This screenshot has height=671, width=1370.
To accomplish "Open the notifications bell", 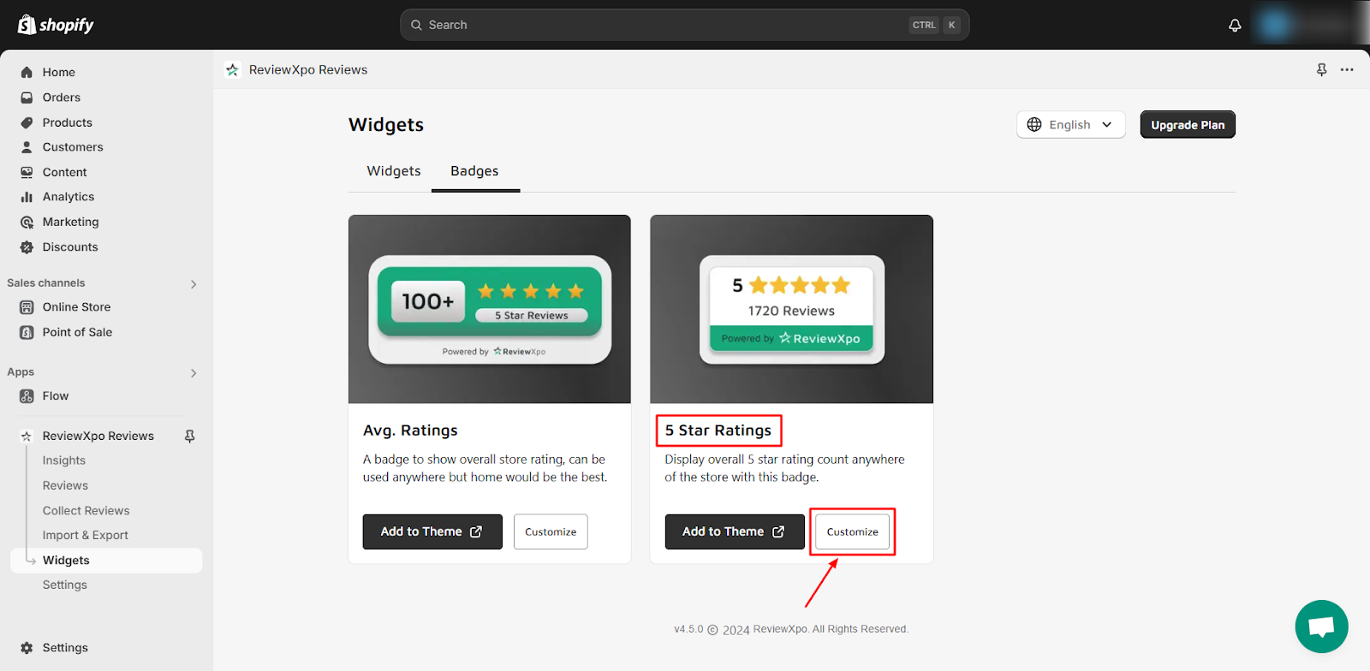I will click(1235, 26).
